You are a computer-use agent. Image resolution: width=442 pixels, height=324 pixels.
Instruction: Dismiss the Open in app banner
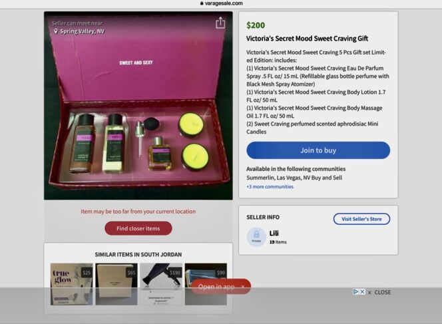point(243,287)
